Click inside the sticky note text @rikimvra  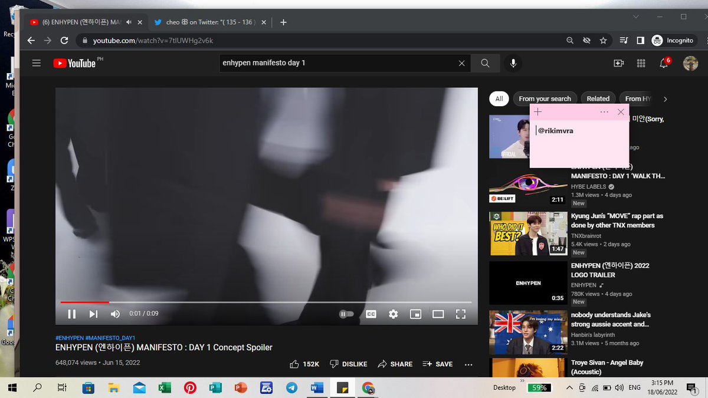(x=555, y=131)
